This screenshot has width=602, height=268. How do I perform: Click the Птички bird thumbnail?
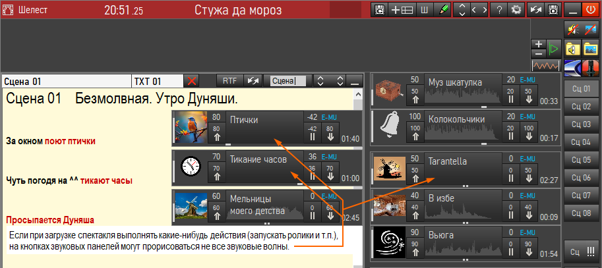coord(191,127)
